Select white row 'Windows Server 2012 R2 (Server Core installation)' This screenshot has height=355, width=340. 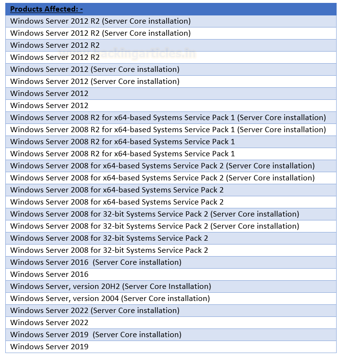171,33
